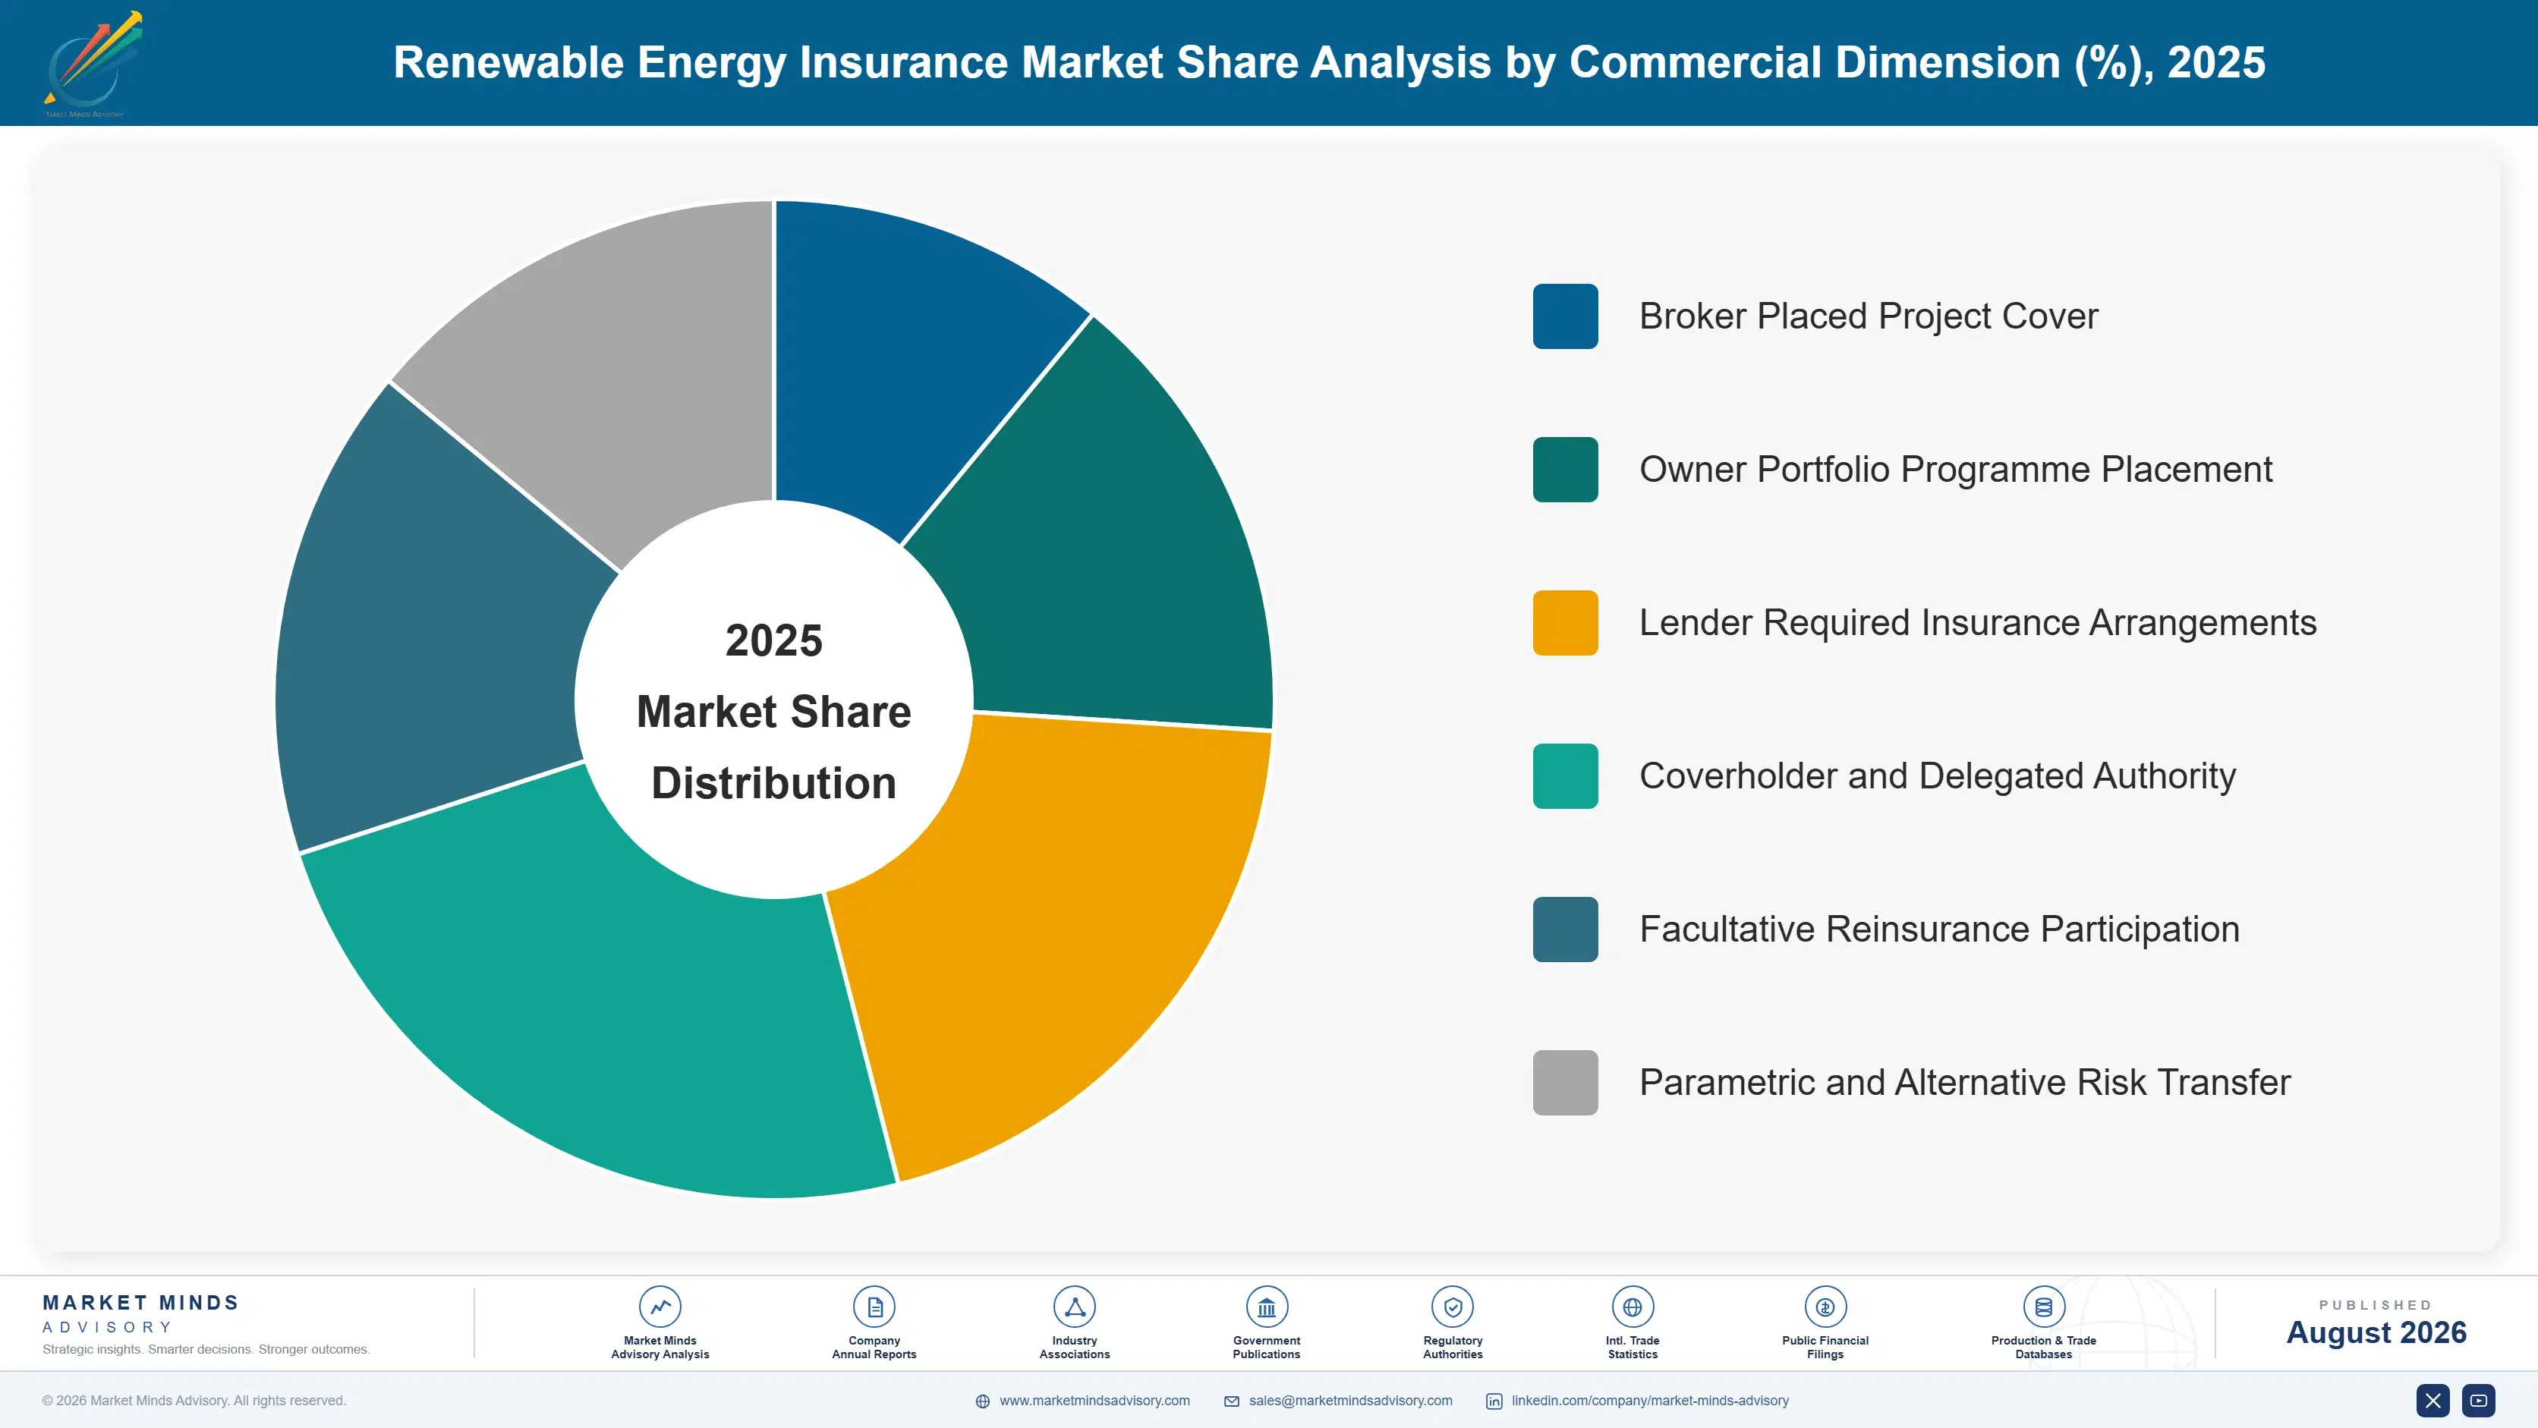Screen dimensions: 2538x1428
Task: Click the Company Annual Reports document icon
Action: pyautogui.click(x=874, y=1307)
